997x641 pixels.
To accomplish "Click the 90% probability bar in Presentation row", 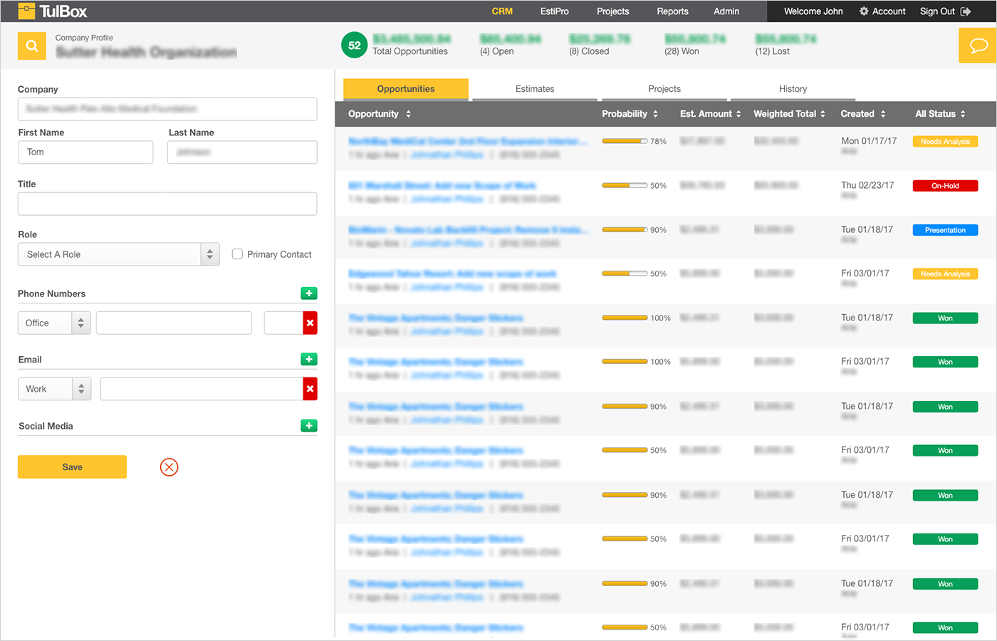I will coord(625,229).
